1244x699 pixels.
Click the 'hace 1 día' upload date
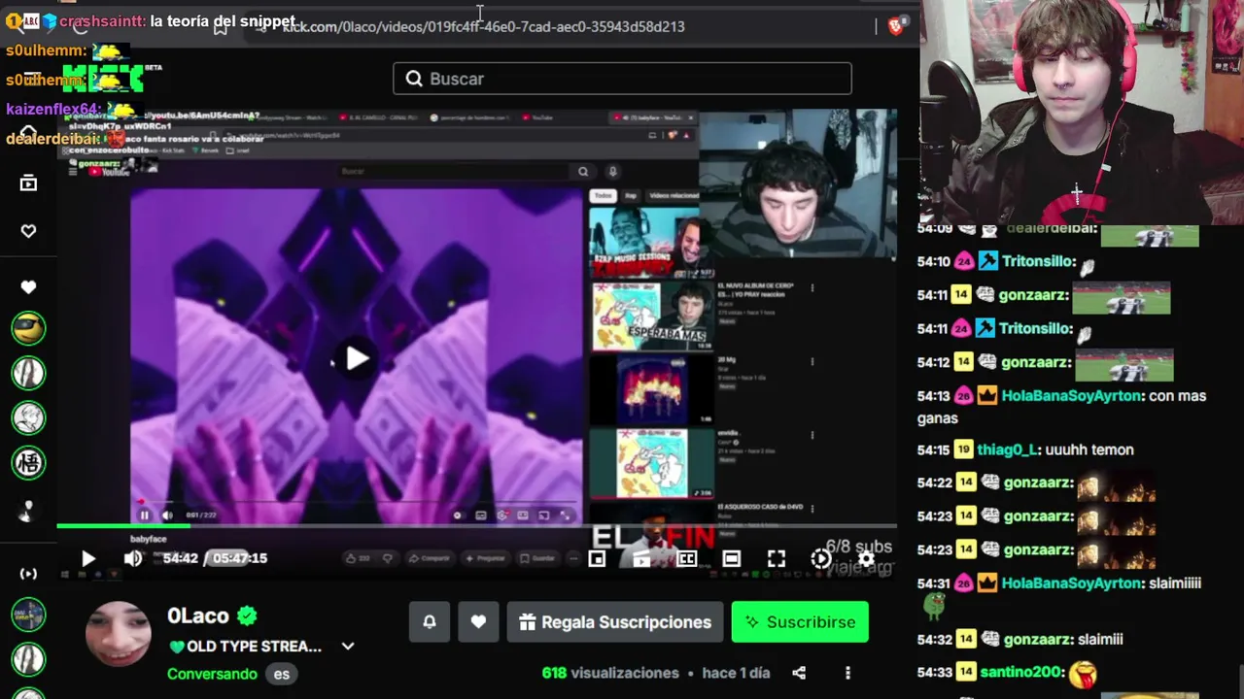(736, 673)
